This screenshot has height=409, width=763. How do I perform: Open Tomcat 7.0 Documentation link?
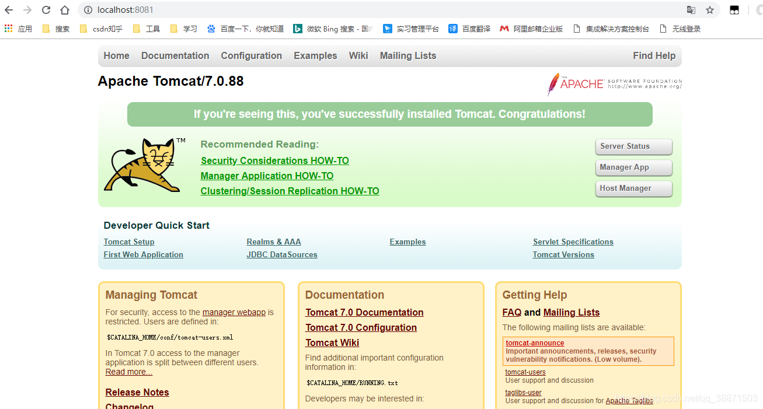coord(364,312)
